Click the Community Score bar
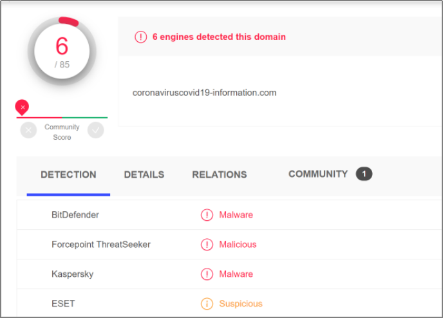 [x=62, y=118]
